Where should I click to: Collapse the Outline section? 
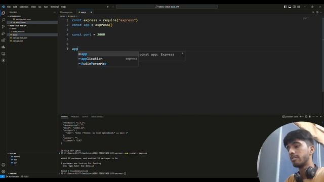(32, 154)
